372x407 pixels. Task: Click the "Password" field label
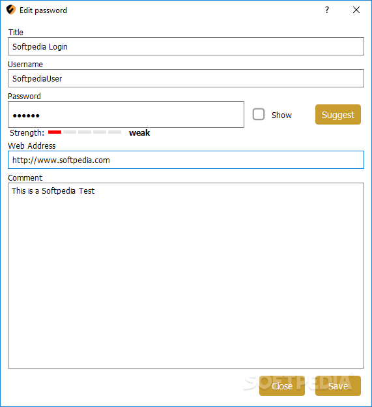[x=24, y=97]
